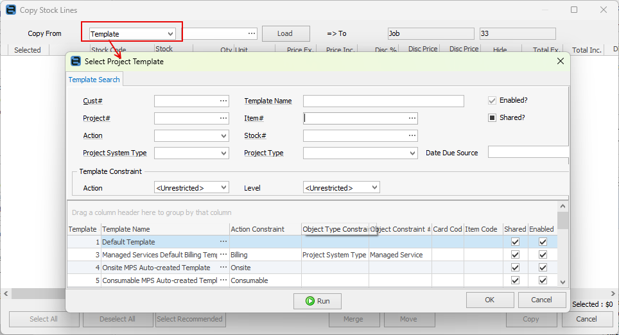This screenshot has width=619, height=335.
Task: Click the Select Recommended button
Action: tap(190, 319)
